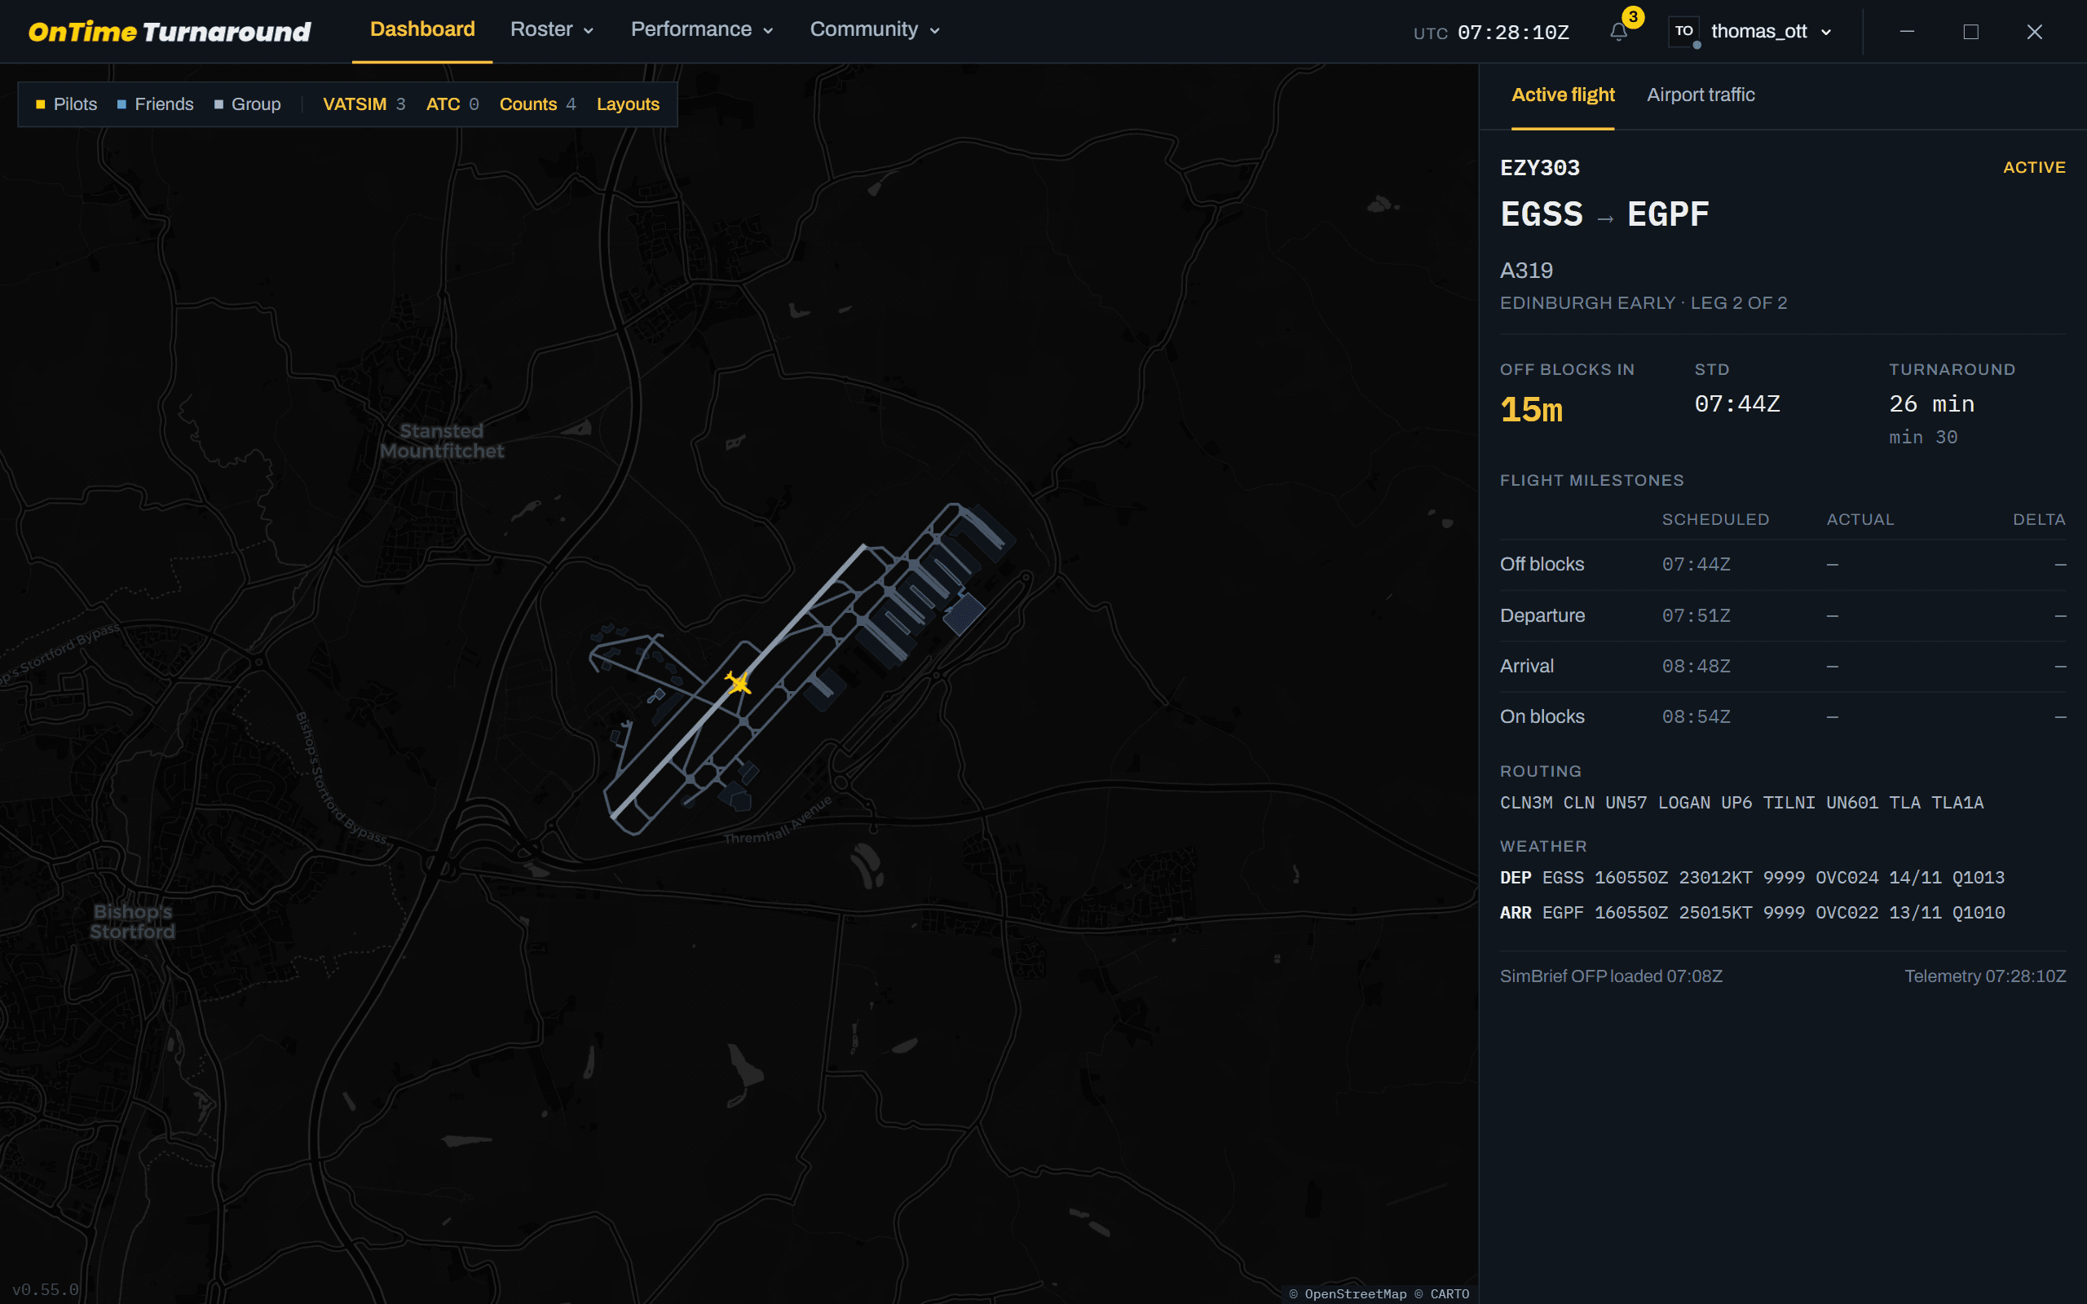
Task: Click the OnTime Turnaround logo
Action: (169, 32)
